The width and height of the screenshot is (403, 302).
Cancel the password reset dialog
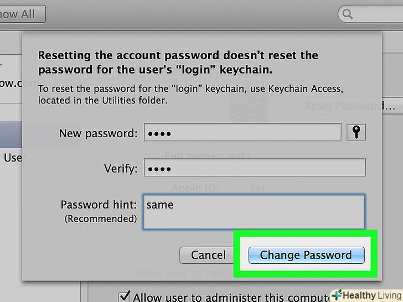pos(208,255)
